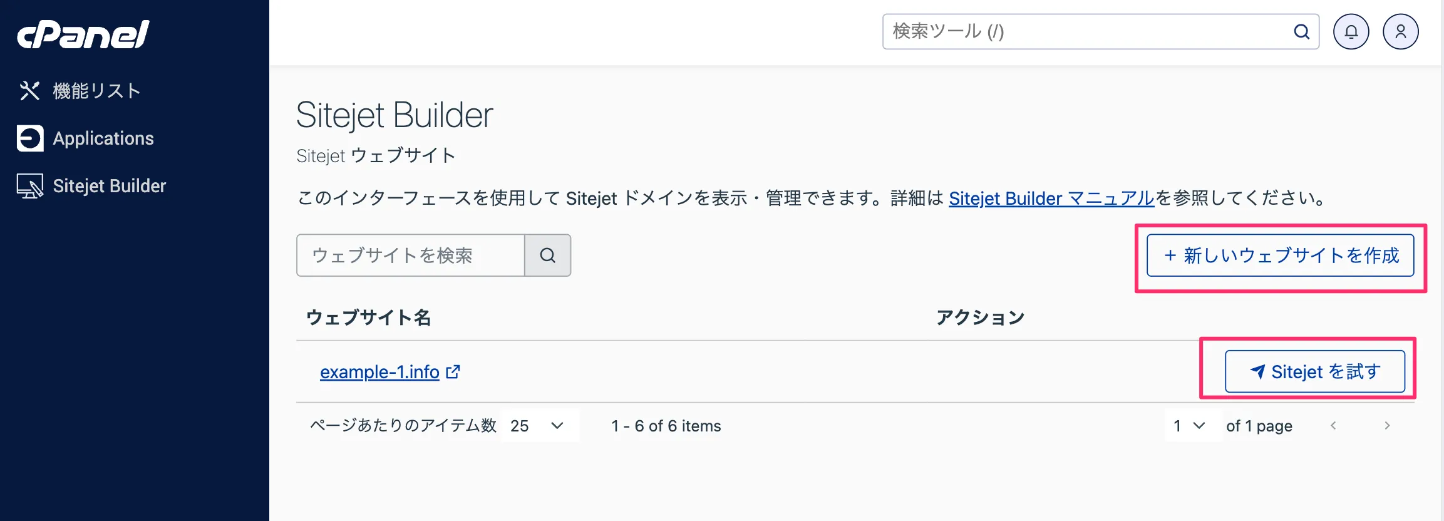Click the cPanel logo

point(83,34)
